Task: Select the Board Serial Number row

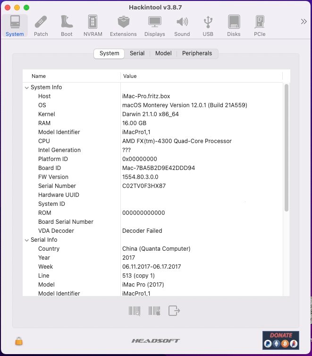Action: [153, 222]
